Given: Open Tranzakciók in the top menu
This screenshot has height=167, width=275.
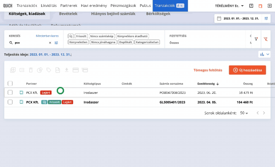Looking at the screenshot, I should coord(27,6).
